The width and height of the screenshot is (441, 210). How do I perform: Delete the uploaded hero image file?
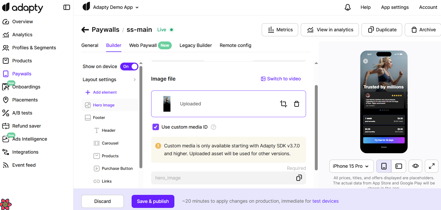point(297,104)
